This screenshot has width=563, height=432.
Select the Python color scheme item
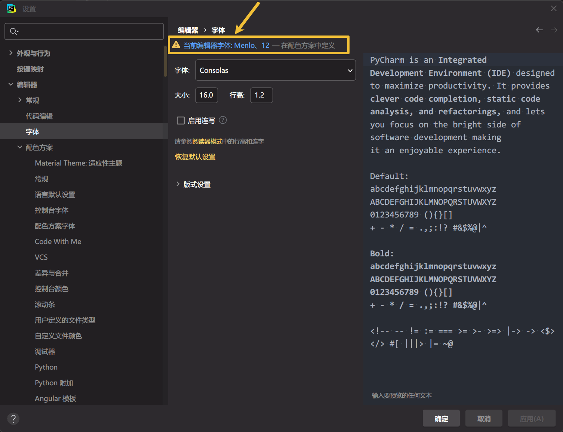[46, 367]
